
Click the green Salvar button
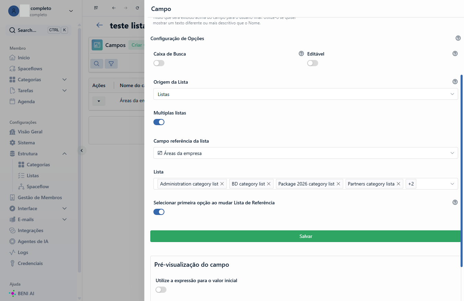point(305,236)
